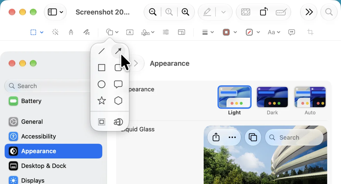Click the remove background icon in toolbar
The image size is (341, 184).
coord(246,12)
